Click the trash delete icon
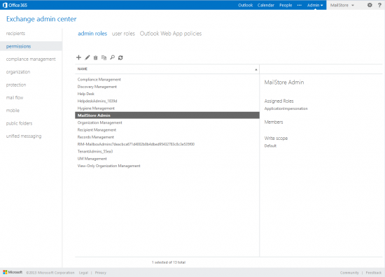 [x=95, y=57]
